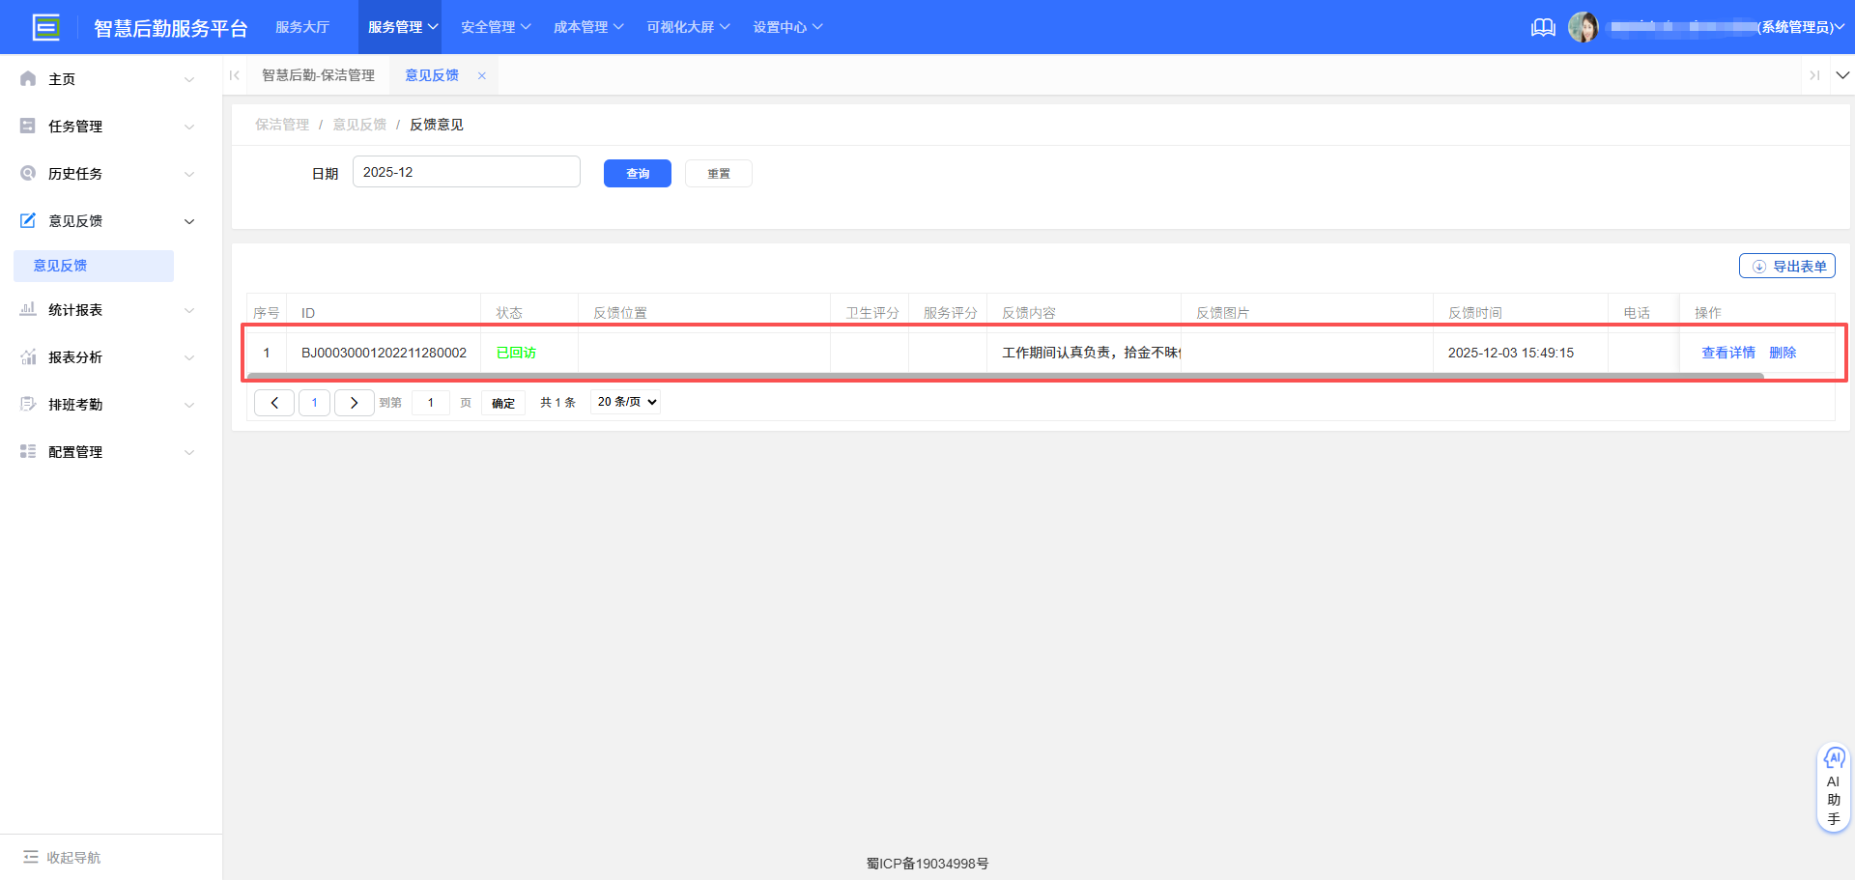
Task: Open 查看详情 for feedback record
Action: 1728,352
